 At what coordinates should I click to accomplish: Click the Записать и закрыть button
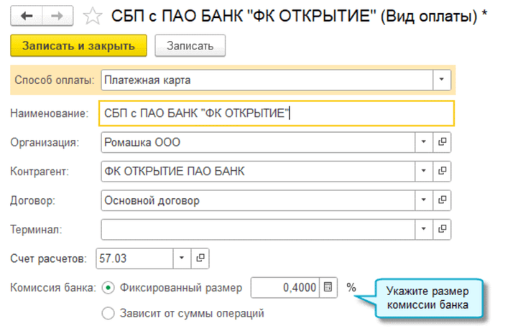(x=78, y=46)
